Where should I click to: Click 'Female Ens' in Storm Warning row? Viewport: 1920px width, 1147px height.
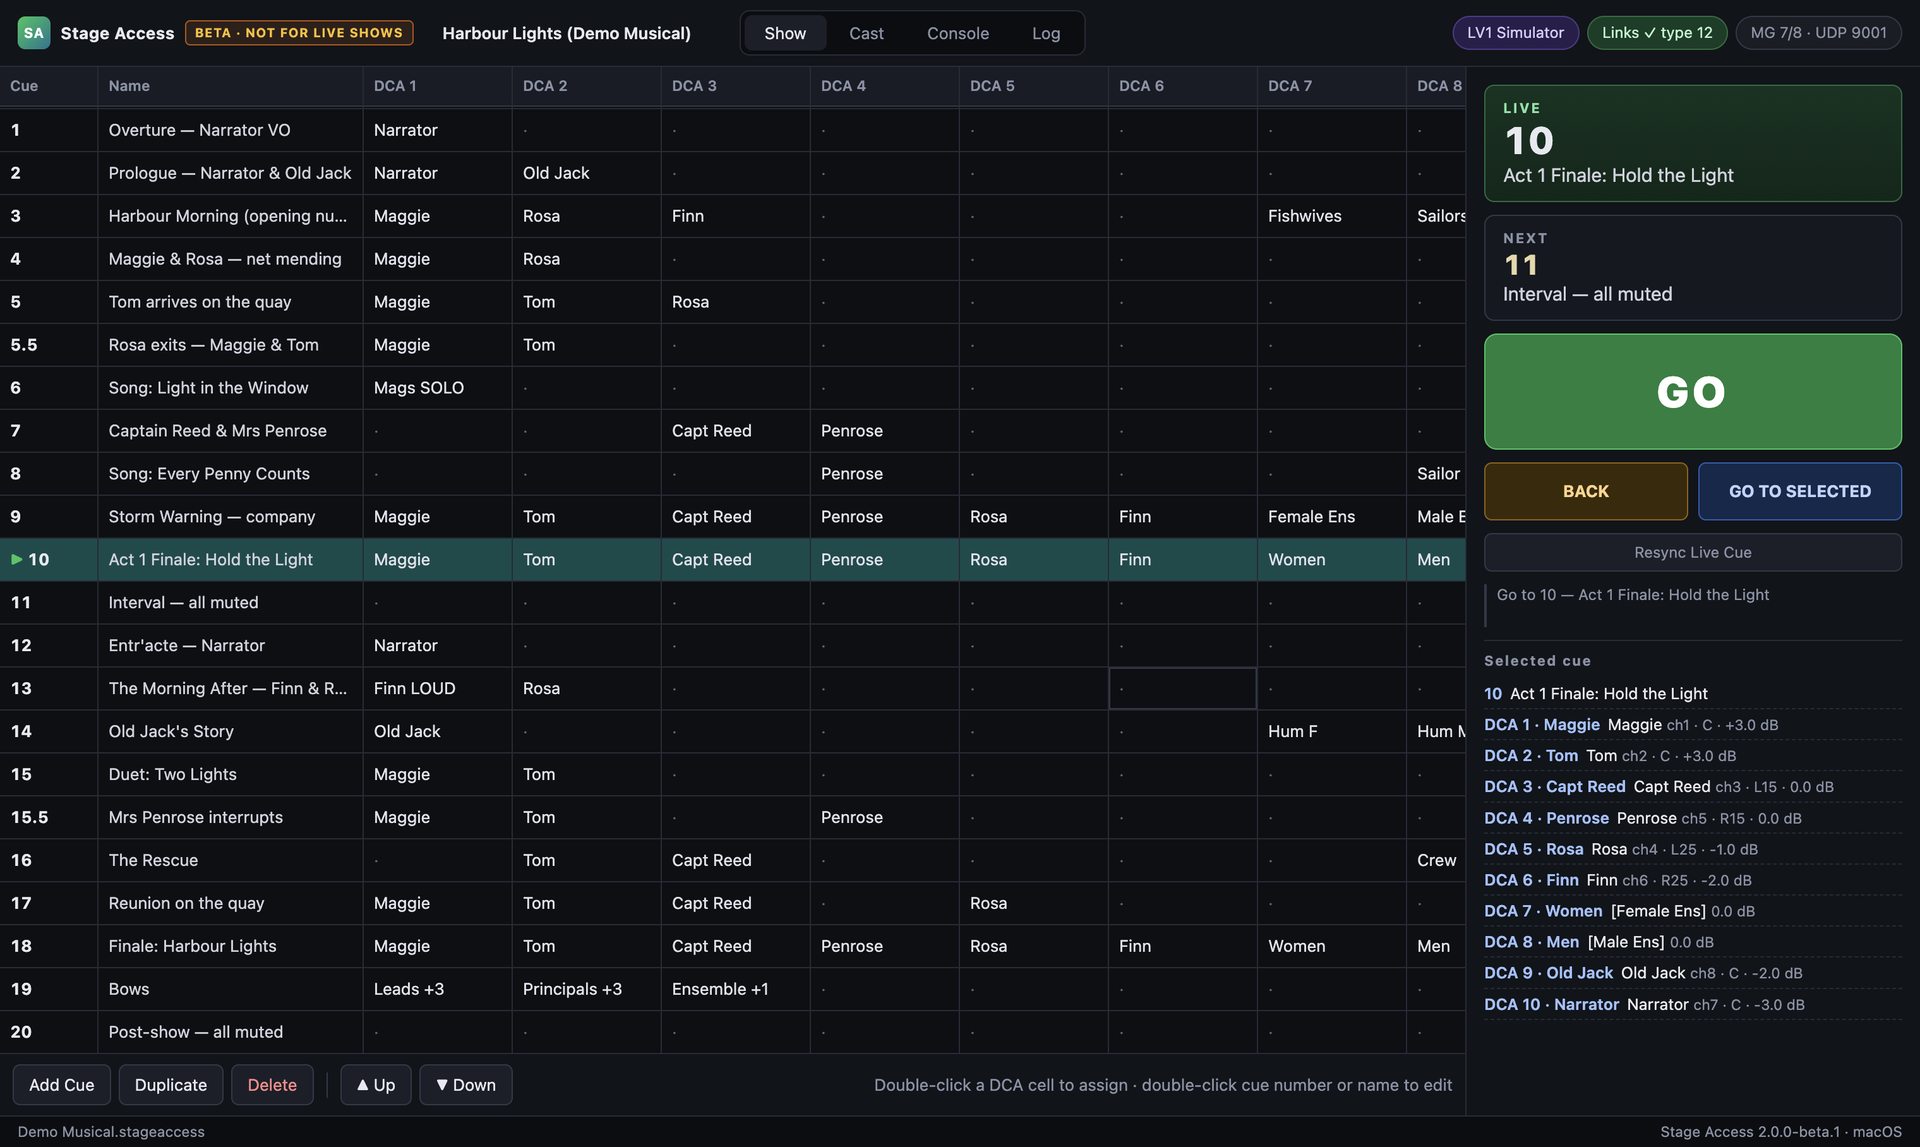tap(1311, 516)
